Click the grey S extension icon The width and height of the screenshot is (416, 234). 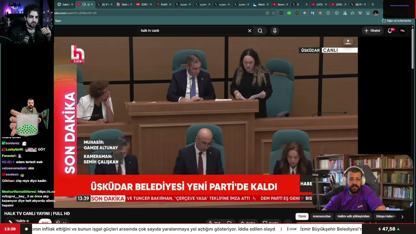click(320, 13)
